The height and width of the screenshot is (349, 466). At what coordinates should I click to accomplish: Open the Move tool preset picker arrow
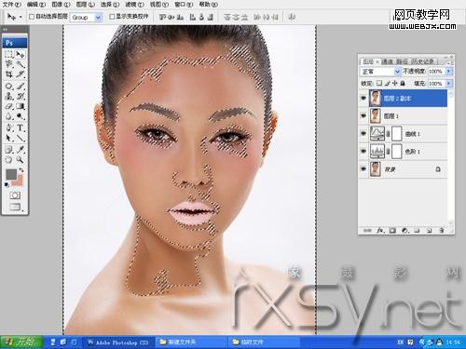pos(21,17)
